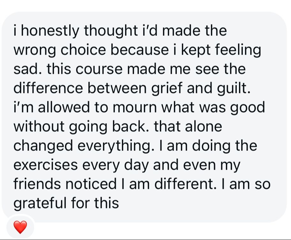Select the message bubble starting 'i honestly thought'
The height and width of the screenshot is (240, 291).
[x=144, y=117]
